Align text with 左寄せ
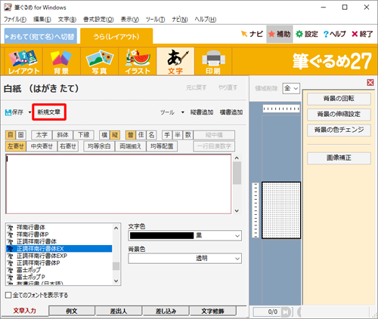Screen dimensions: 378x319 [16, 146]
